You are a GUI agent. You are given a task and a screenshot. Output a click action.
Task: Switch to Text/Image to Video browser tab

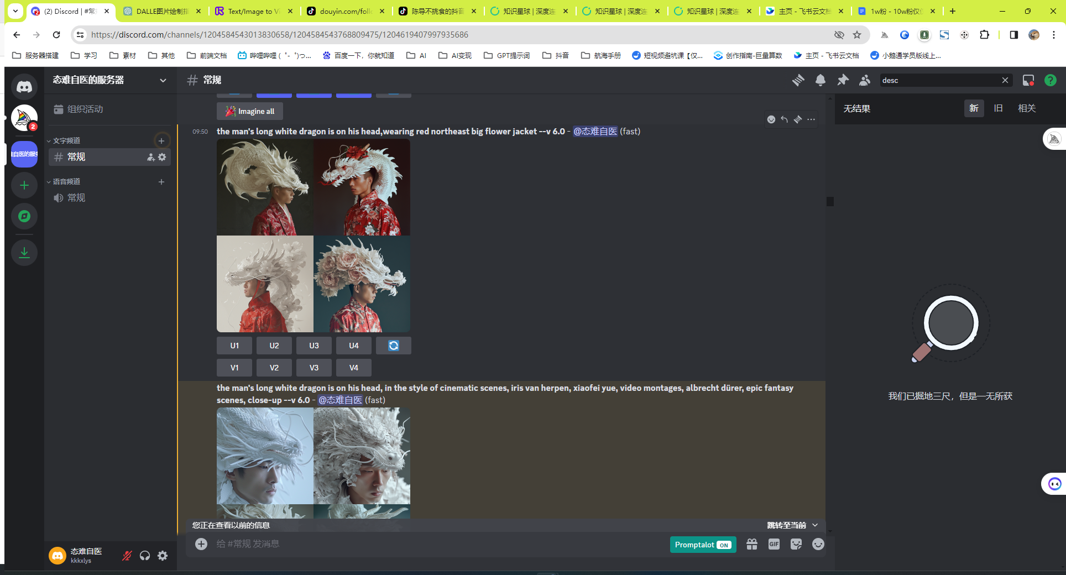(254, 11)
